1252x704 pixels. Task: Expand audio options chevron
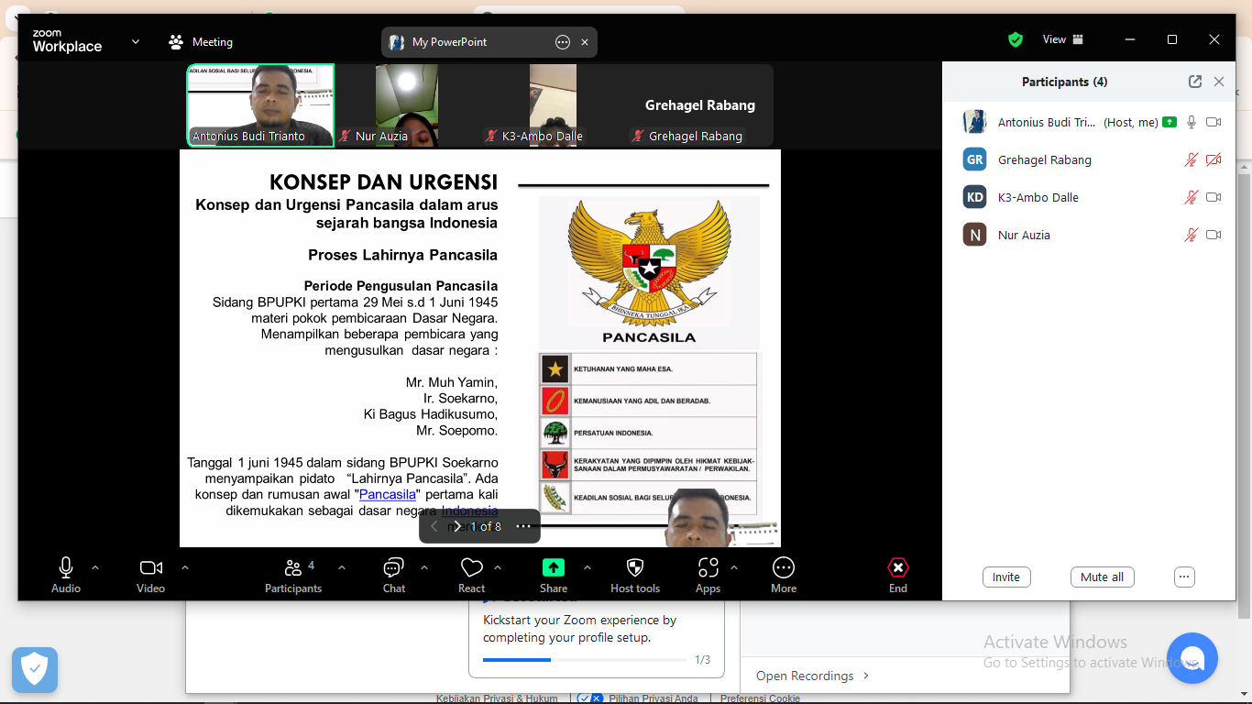(x=95, y=567)
